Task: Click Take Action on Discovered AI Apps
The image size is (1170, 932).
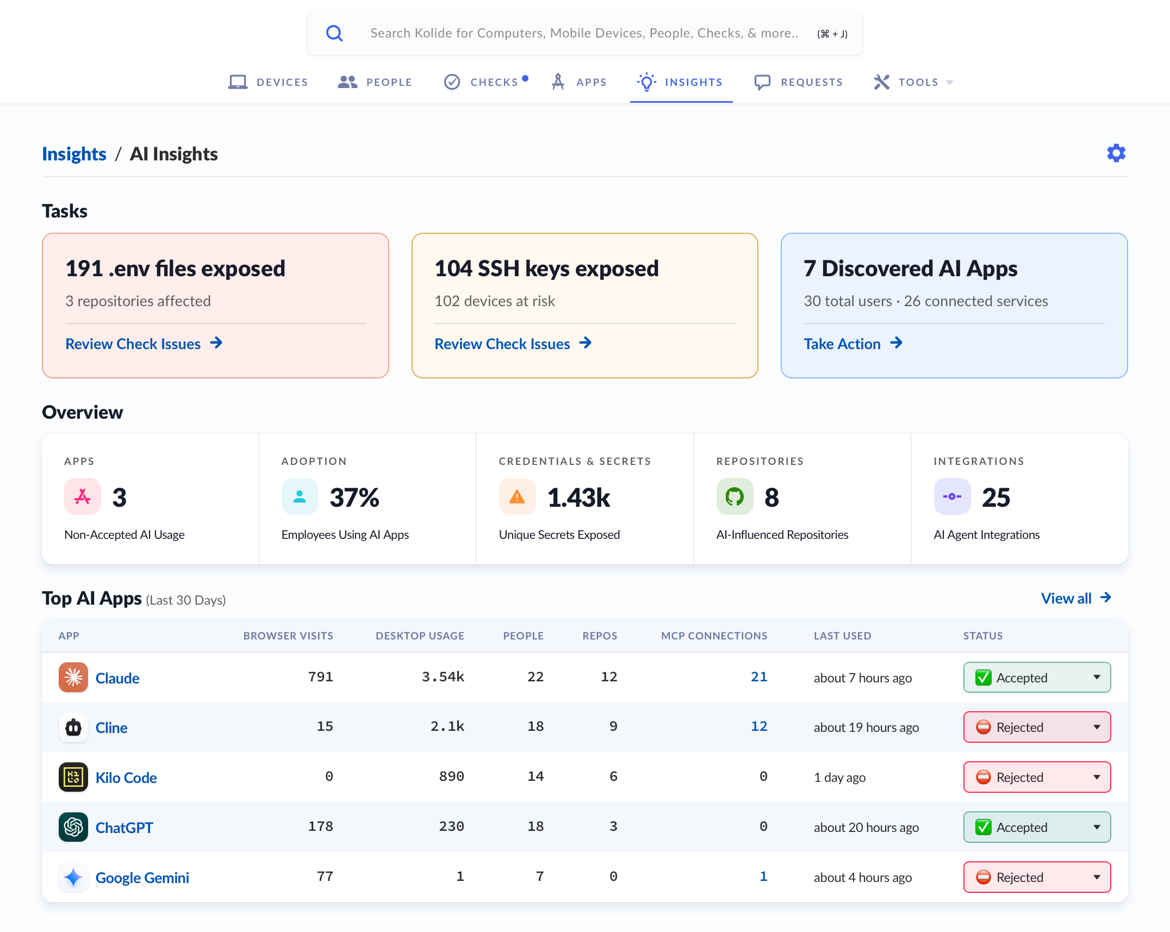Action: tap(853, 344)
